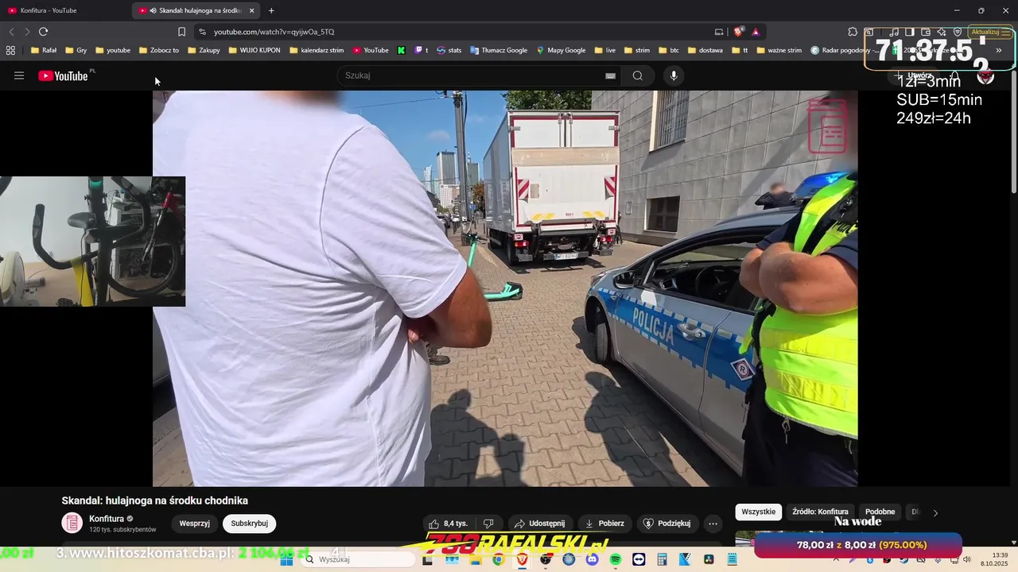Open a new browser tab

pos(271,10)
